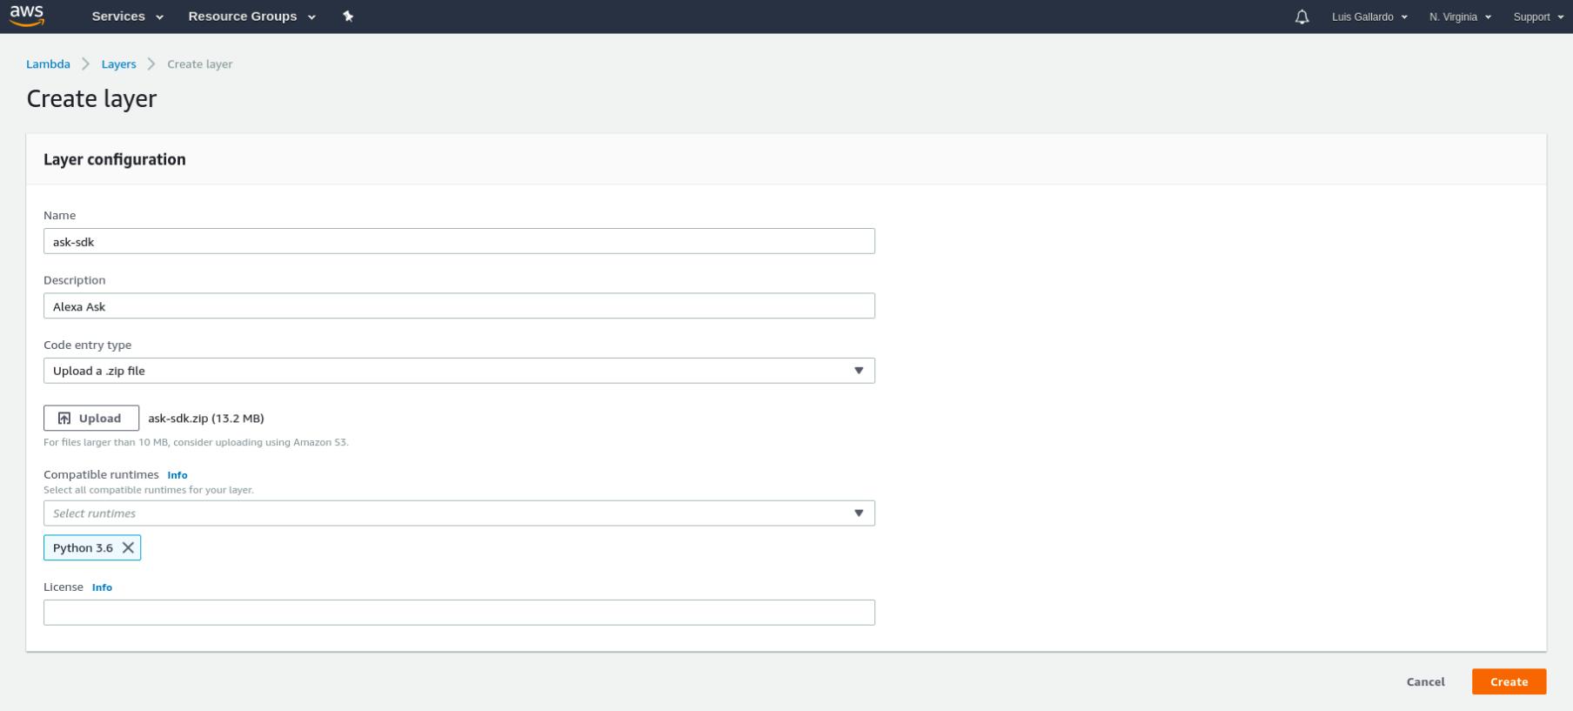
Task: Expand the Code entry type dropdown
Action: pyautogui.click(x=459, y=371)
